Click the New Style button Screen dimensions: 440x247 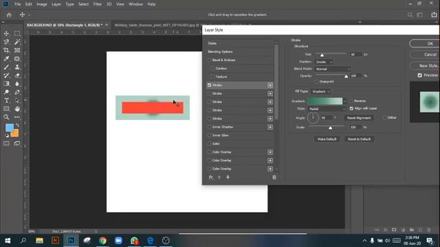425,66
